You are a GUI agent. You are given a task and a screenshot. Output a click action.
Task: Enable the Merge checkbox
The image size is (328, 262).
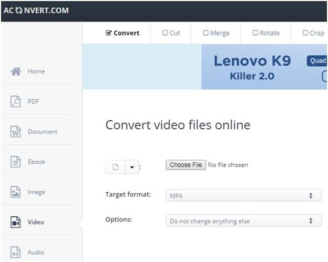[x=206, y=33]
